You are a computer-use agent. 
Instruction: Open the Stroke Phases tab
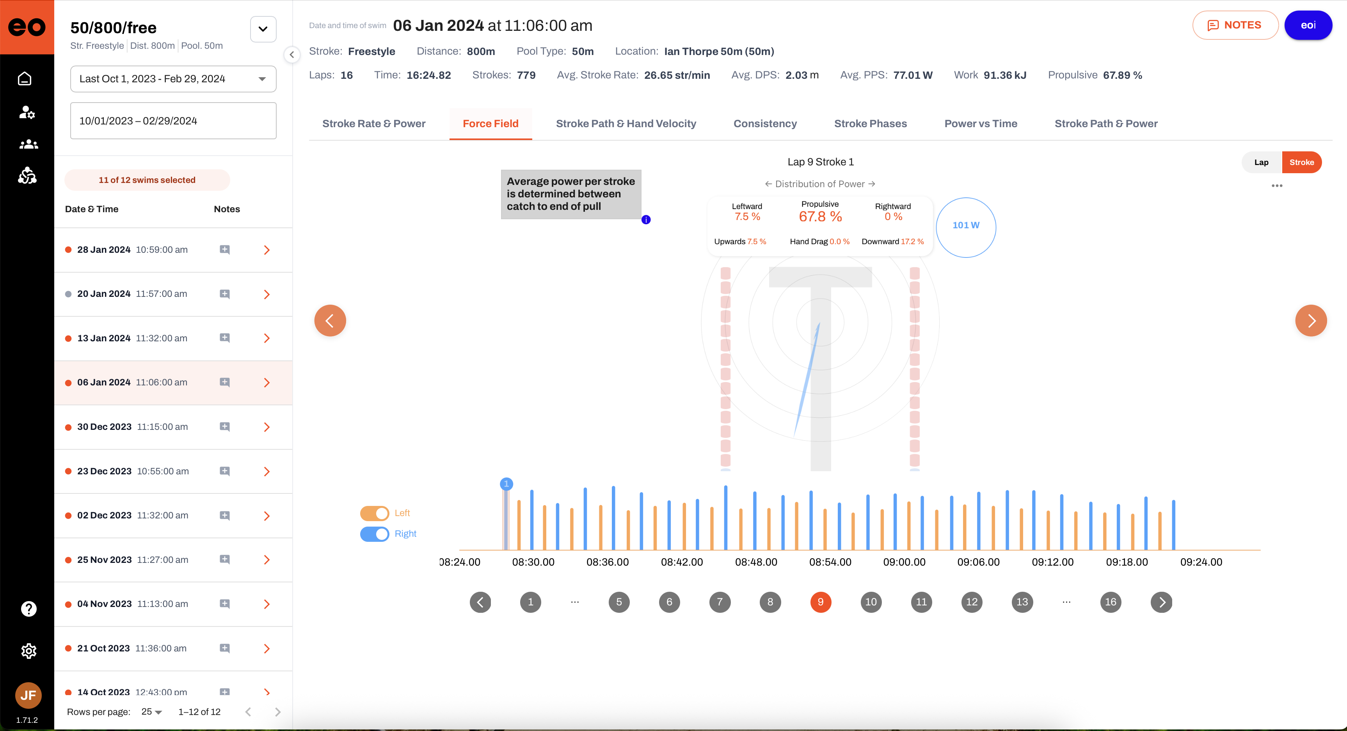(870, 123)
